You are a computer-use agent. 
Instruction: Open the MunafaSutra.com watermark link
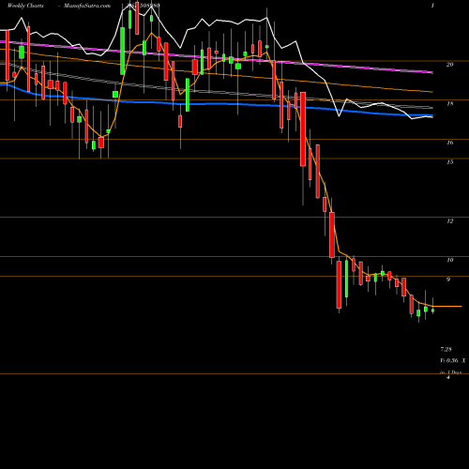[x=87, y=6]
